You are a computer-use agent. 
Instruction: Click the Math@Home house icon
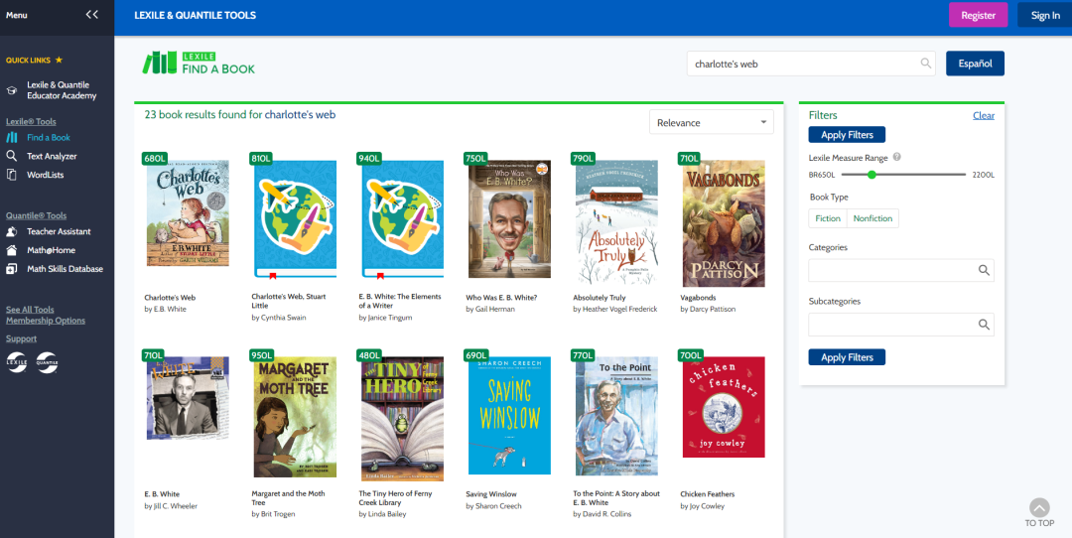(x=12, y=250)
